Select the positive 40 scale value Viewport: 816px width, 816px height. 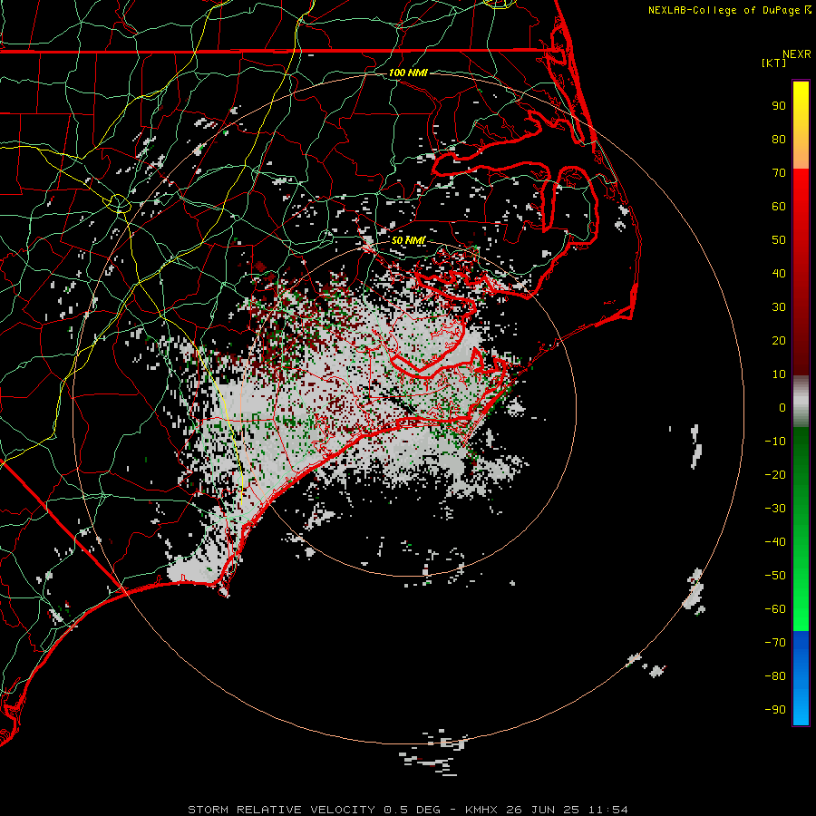[x=779, y=274]
